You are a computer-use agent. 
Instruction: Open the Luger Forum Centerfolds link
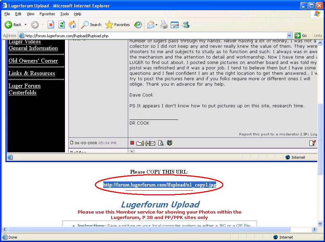click(x=24, y=89)
